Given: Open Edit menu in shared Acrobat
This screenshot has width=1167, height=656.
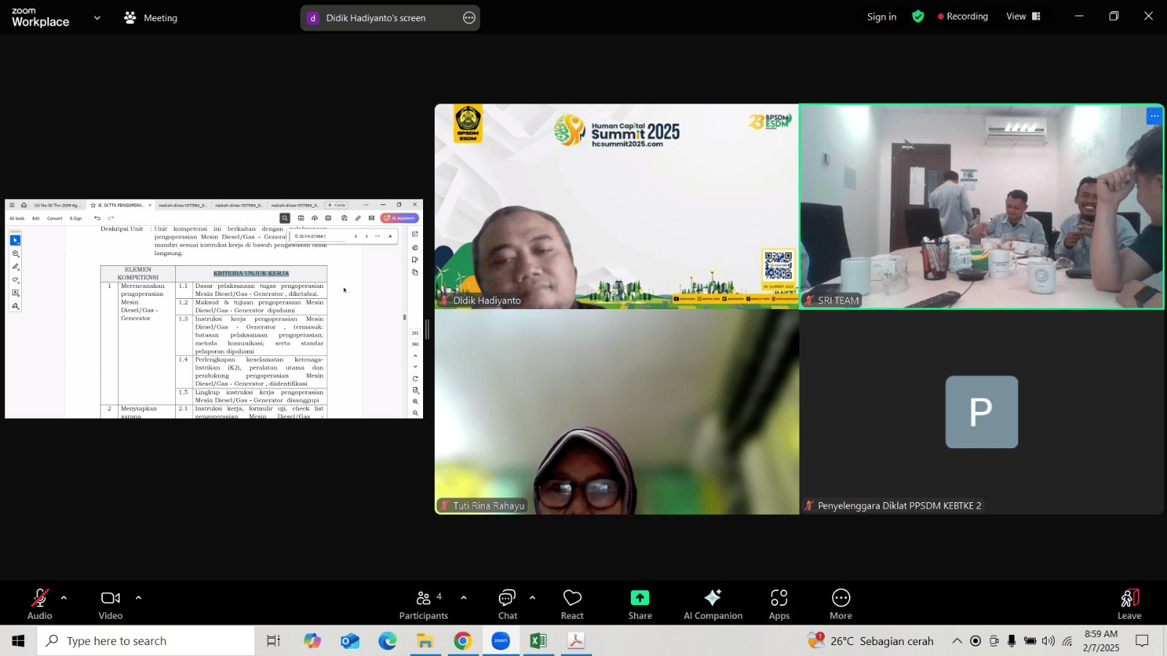Looking at the screenshot, I should [x=36, y=218].
